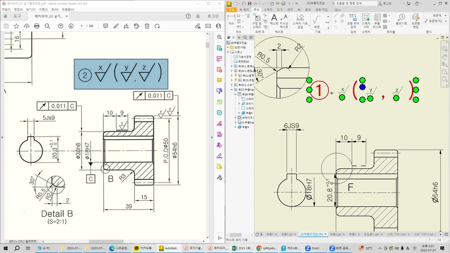This screenshot has width=450, height=253.
Task: Select 표제란2d item in browser tree
Action: tap(244, 61)
